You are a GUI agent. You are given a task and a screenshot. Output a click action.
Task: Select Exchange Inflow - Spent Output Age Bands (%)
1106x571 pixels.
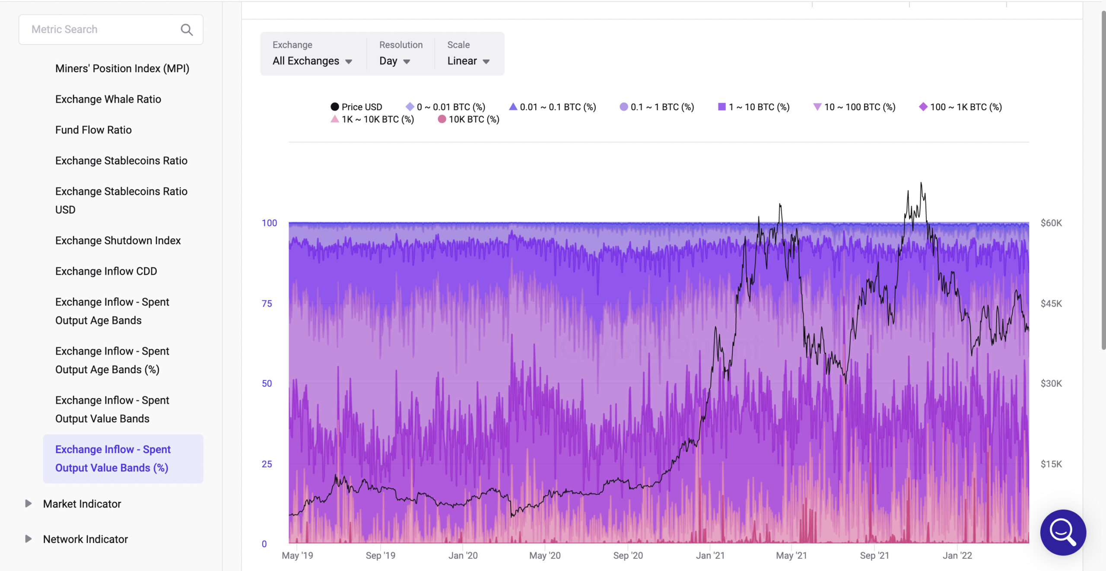coord(112,360)
